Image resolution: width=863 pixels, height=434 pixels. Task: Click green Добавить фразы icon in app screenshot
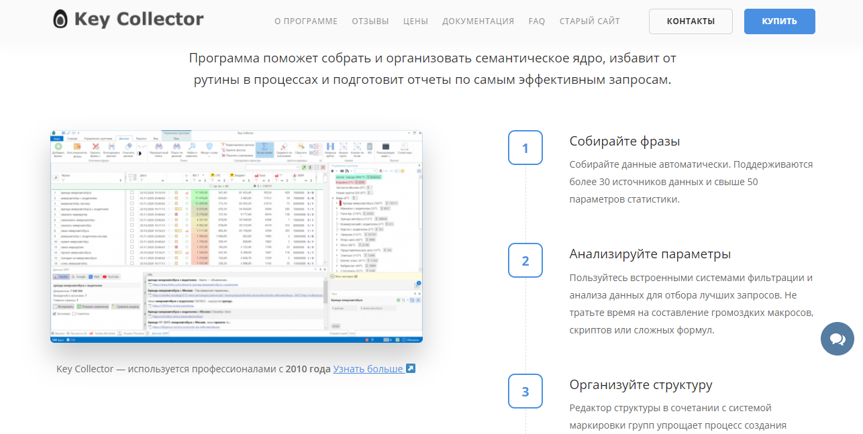(58, 146)
